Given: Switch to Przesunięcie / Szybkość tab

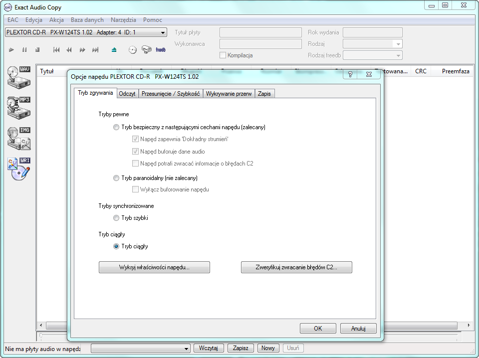Looking at the screenshot, I should 171,94.
